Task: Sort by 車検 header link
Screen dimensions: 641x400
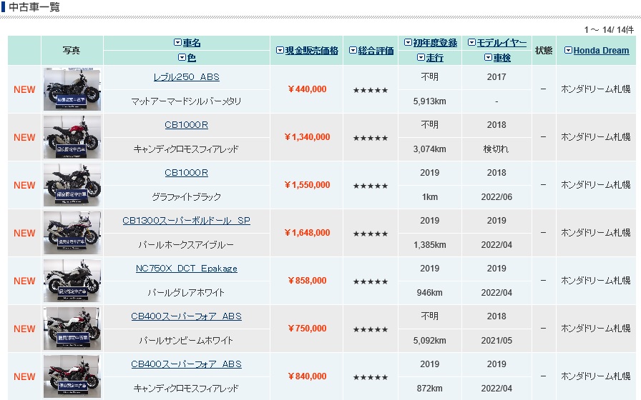Action: [x=502, y=58]
